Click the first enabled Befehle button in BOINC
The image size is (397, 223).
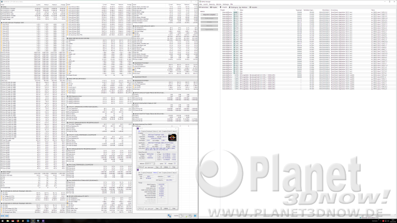point(209,15)
